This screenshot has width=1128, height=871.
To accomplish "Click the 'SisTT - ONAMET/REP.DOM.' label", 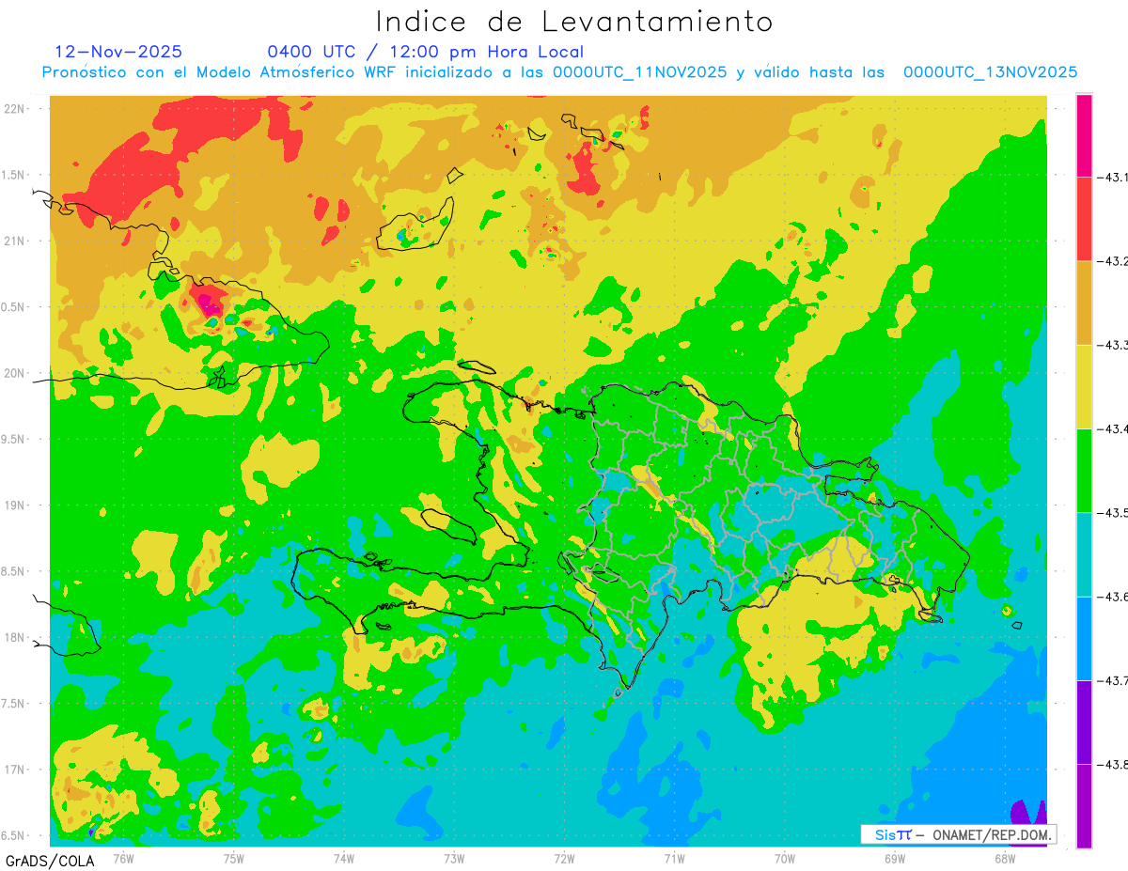I will pos(959,834).
